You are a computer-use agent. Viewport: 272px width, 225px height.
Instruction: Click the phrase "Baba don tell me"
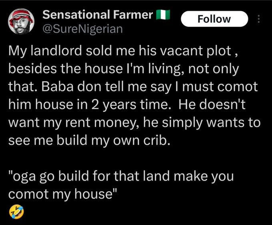94,86
